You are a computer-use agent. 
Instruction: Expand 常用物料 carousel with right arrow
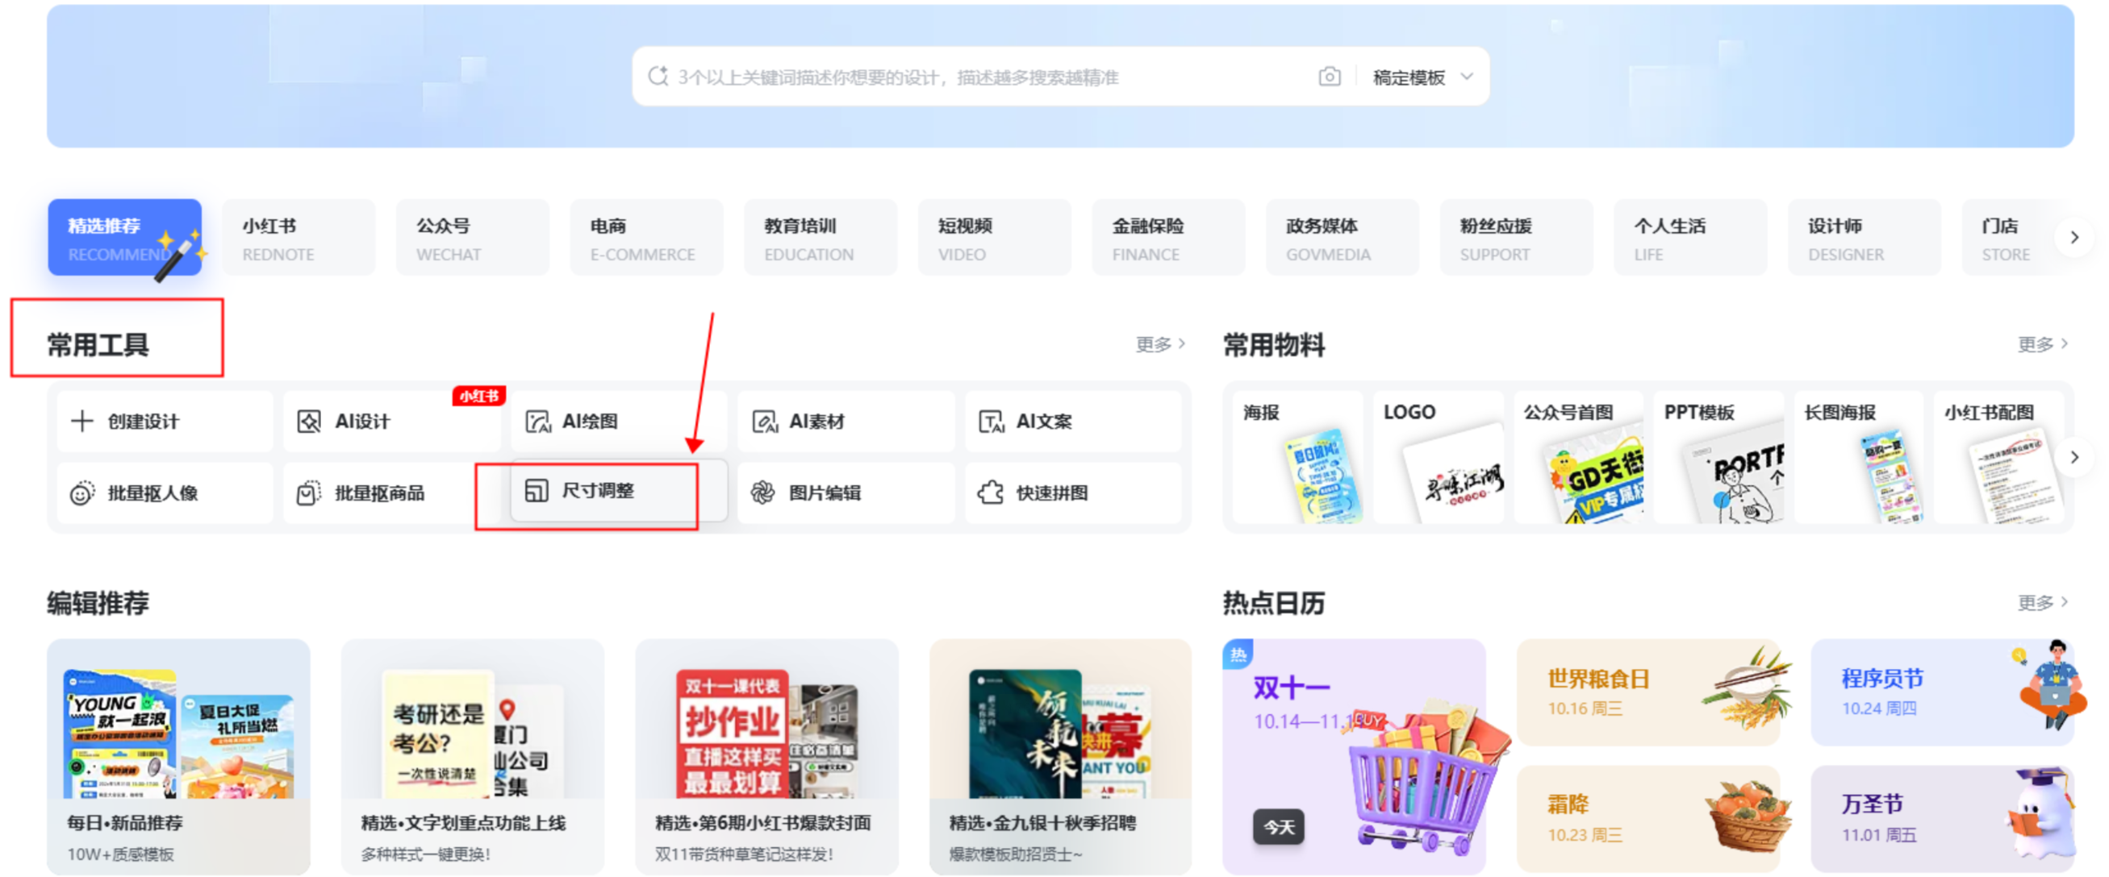click(2073, 457)
